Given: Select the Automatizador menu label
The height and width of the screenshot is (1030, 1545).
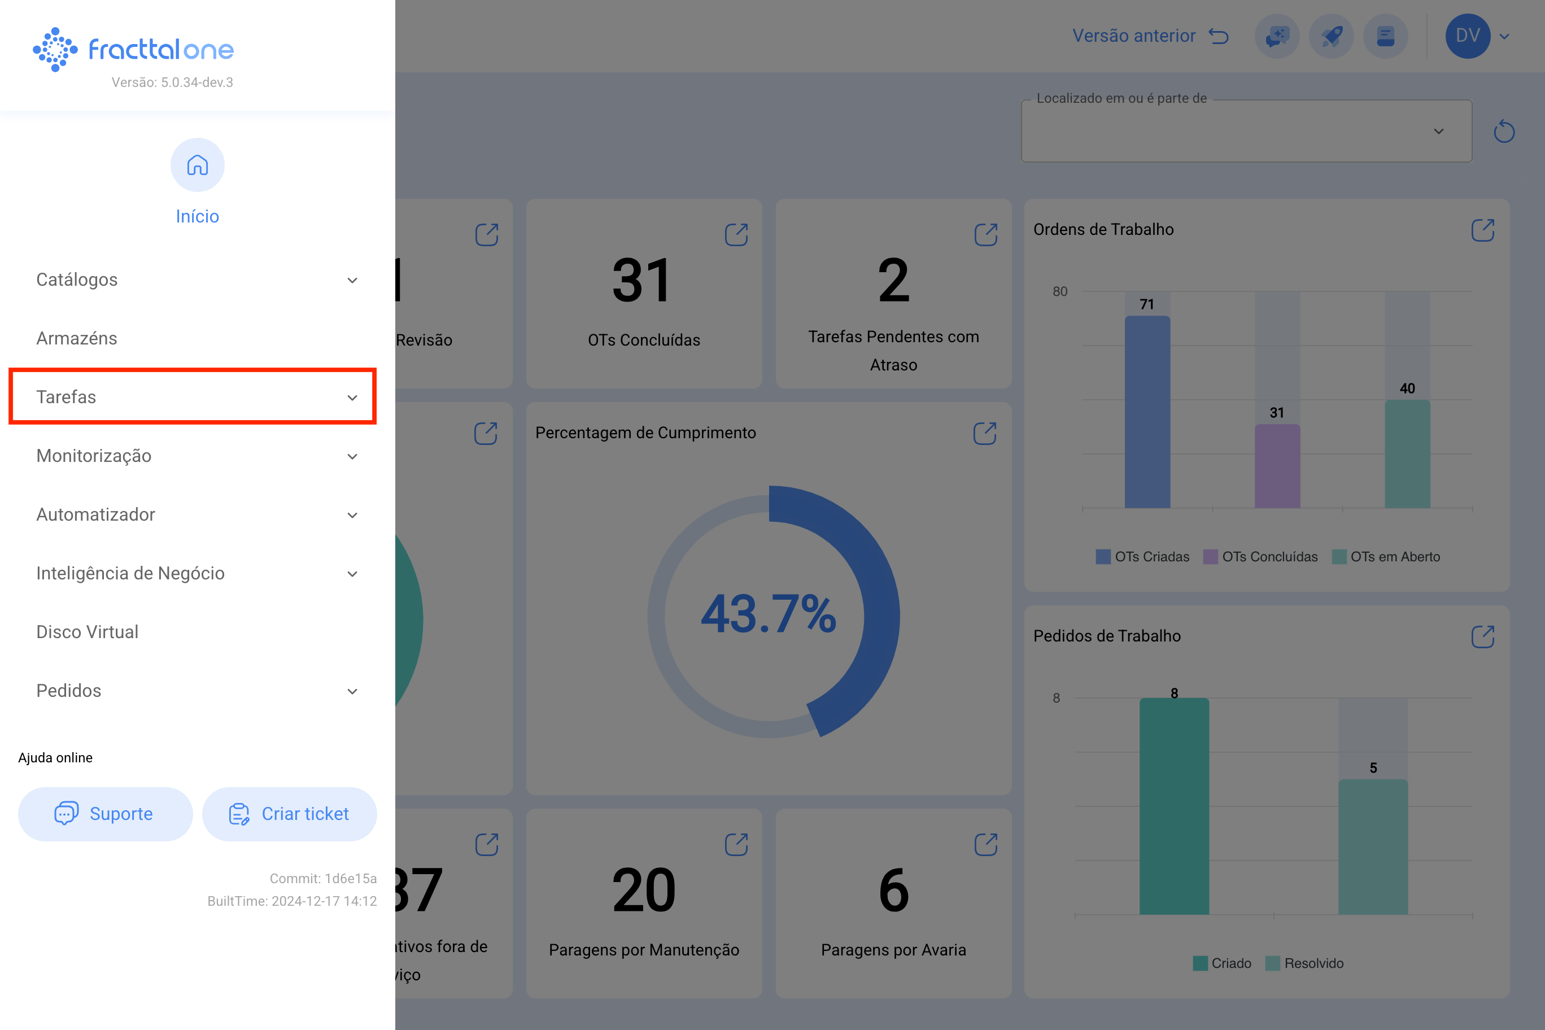Looking at the screenshot, I should pos(96,514).
